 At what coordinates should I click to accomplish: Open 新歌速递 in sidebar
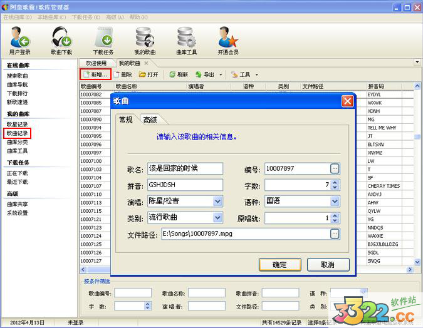click(18, 102)
